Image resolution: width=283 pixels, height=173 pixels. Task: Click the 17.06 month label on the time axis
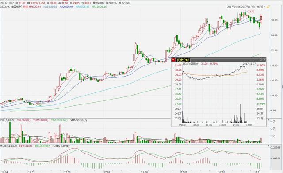(67, 172)
